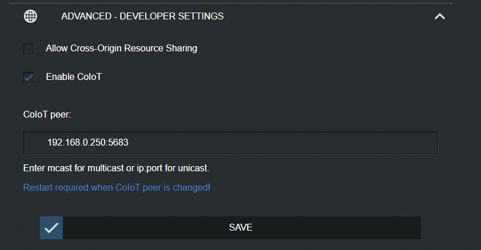
Task: Click the Advanced - Developer Settings title
Action: tap(142, 17)
